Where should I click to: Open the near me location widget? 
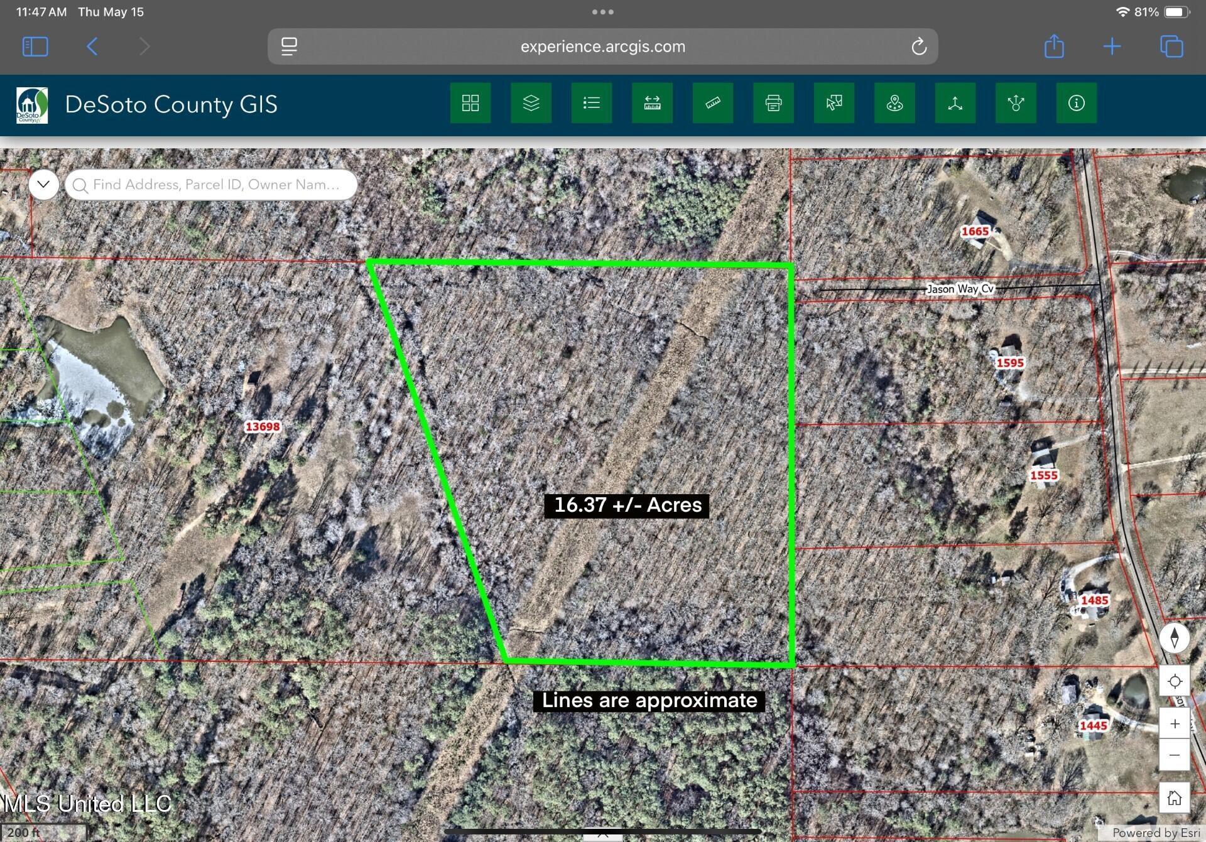click(x=894, y=103)
